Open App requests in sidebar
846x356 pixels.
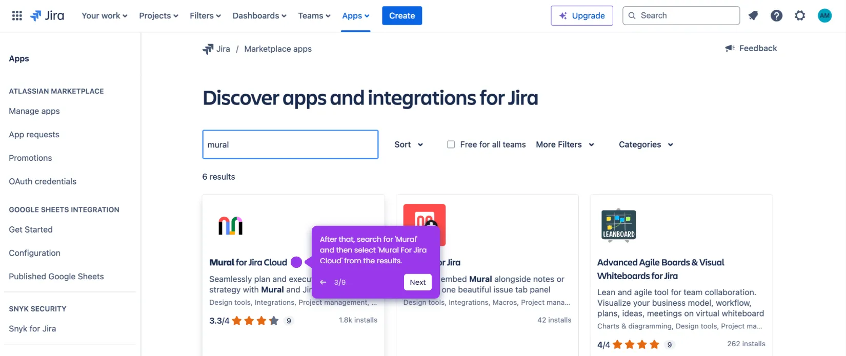[34, 135]
